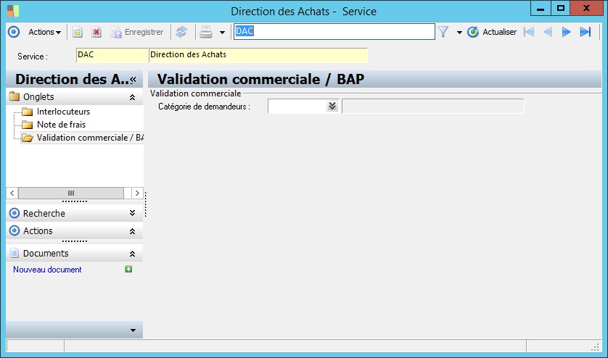
Task: Minimize the Direction des Achats window
Action: [x=541, y=9]
